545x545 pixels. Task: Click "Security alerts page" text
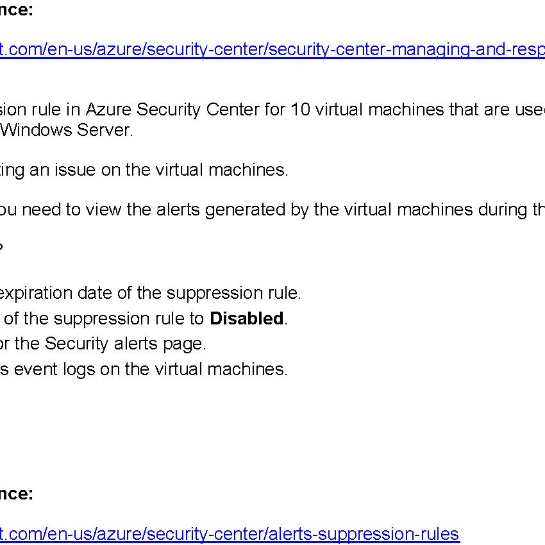coord(125,344)
